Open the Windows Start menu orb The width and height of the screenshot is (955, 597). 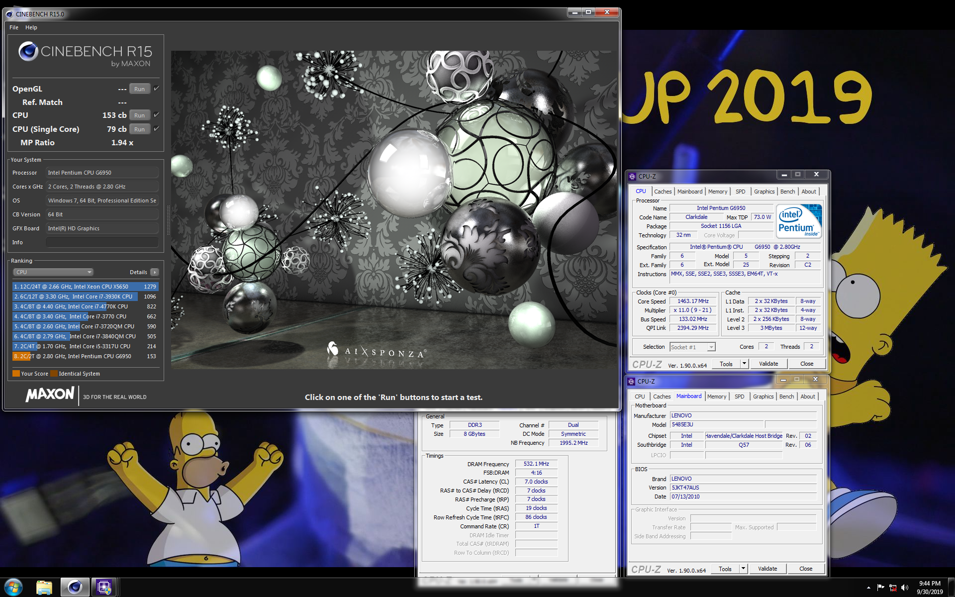tap(14, 588)
